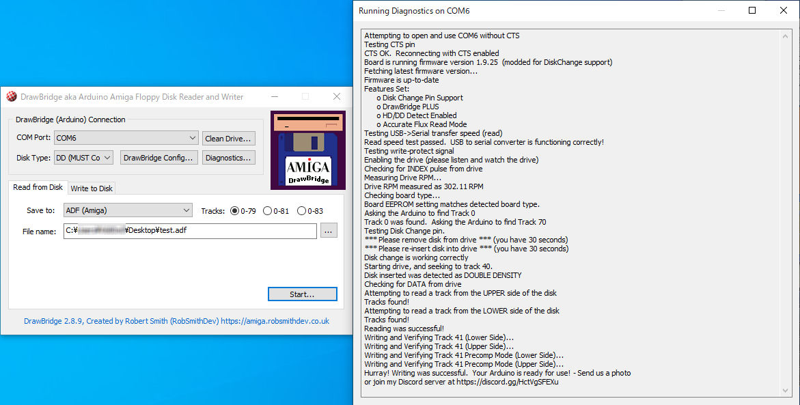Browse for file with the ellipsis button

329,231
